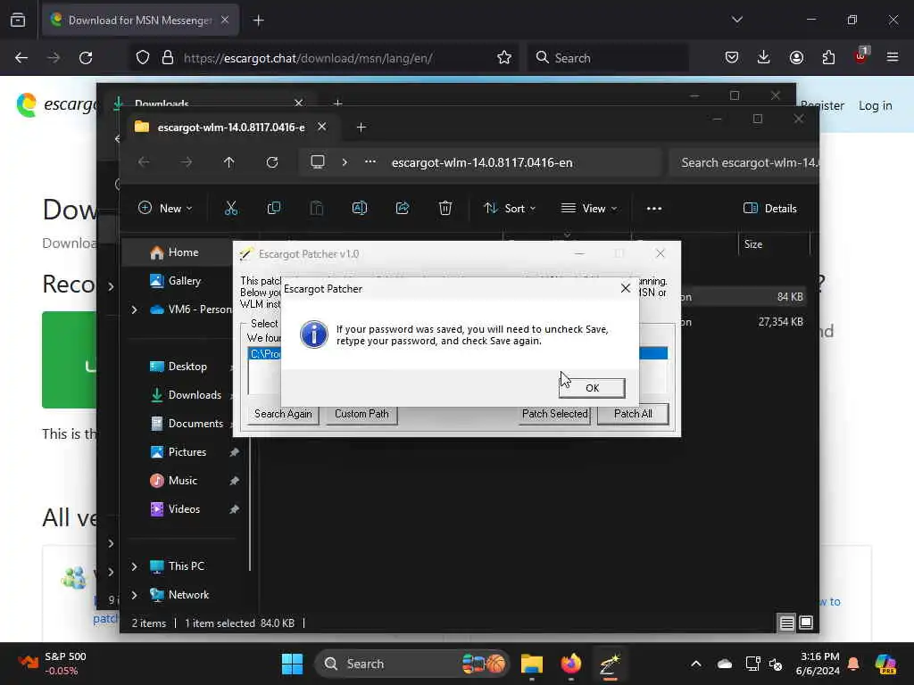This screenshot has width=914, height=685.
Task: Open the See more ellipsis in Explorer toolbar
Action: [654, 208]
